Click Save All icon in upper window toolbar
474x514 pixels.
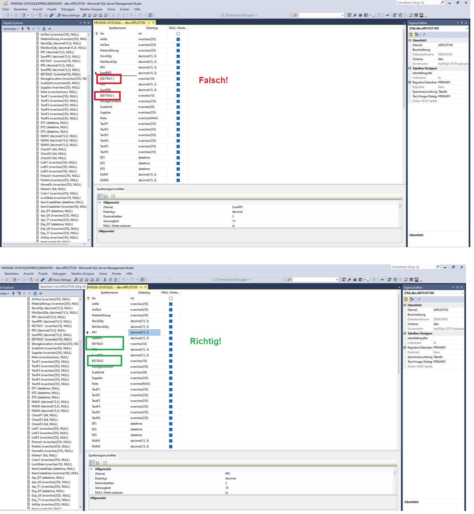[51, 15]
